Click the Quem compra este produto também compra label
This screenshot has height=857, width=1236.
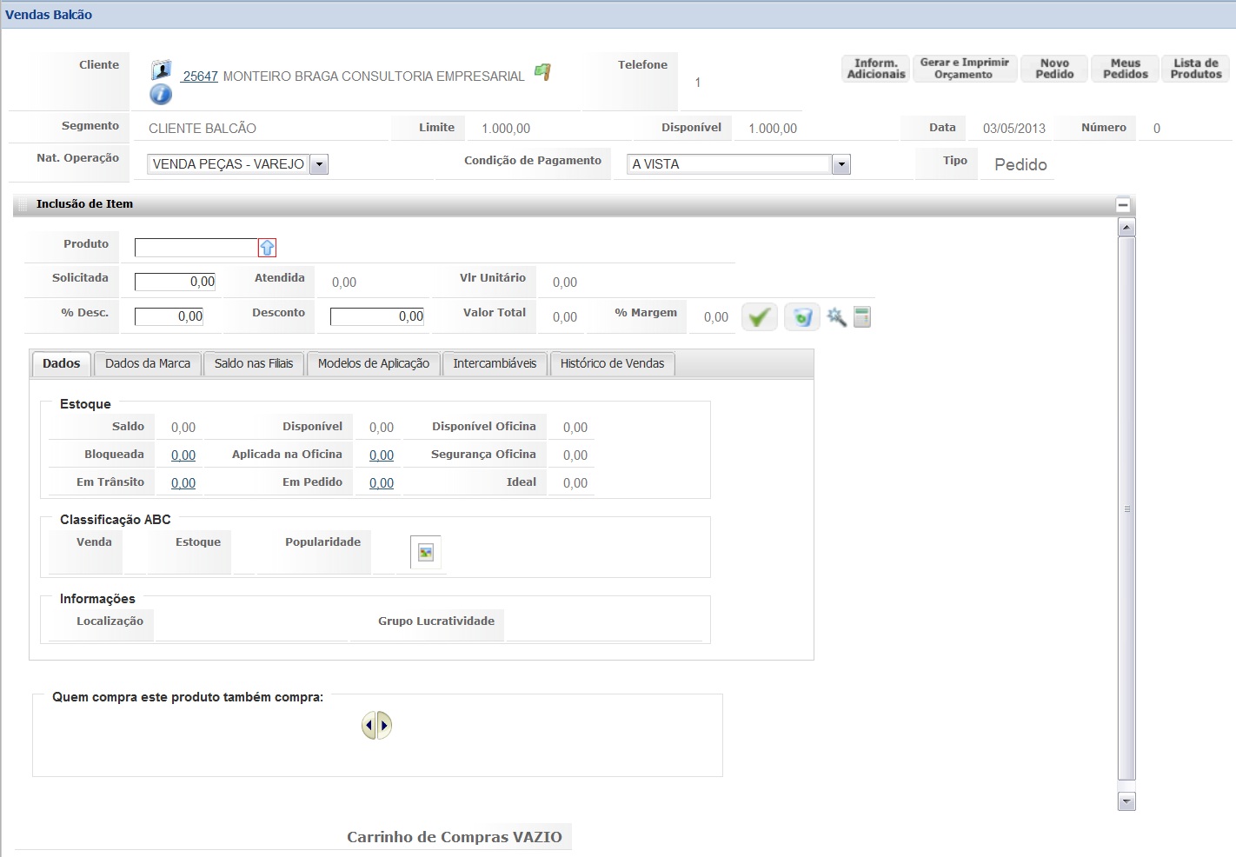coord(188,697)
